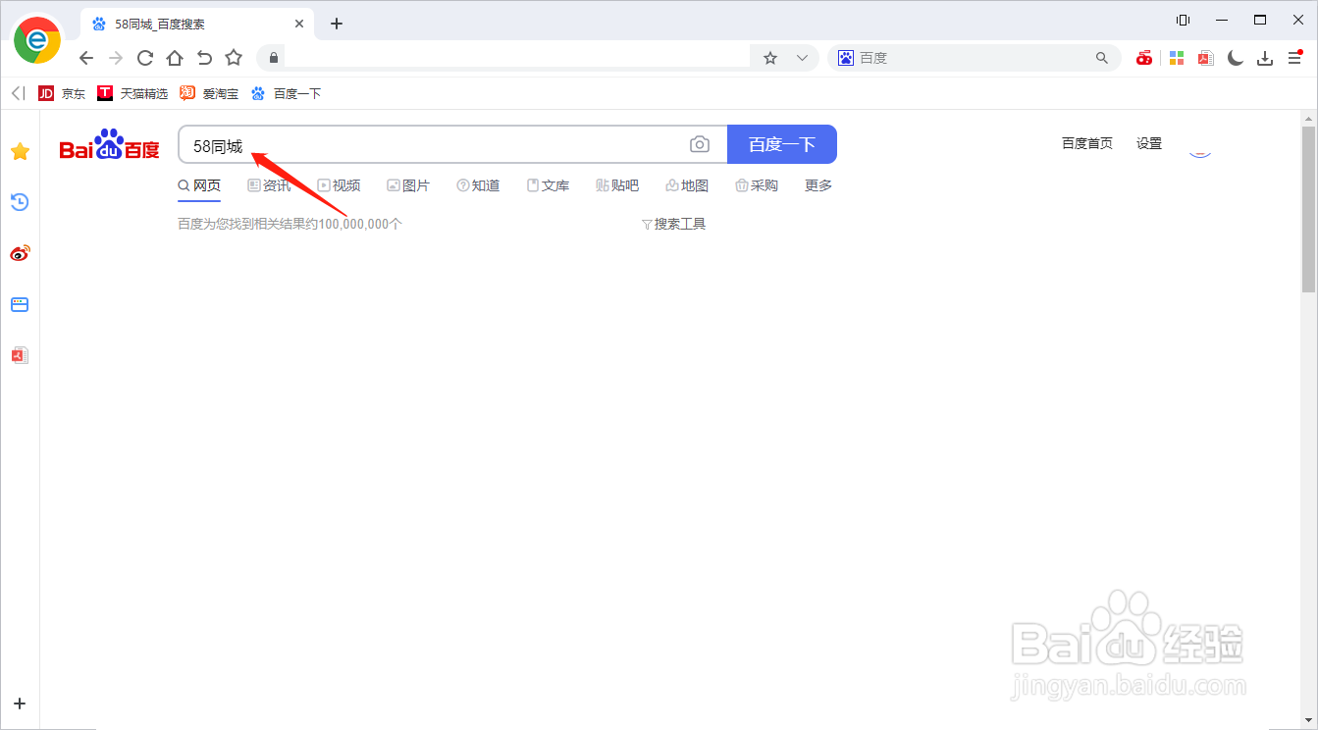Reload the page with refresh icon

click(x=145, y=58)
